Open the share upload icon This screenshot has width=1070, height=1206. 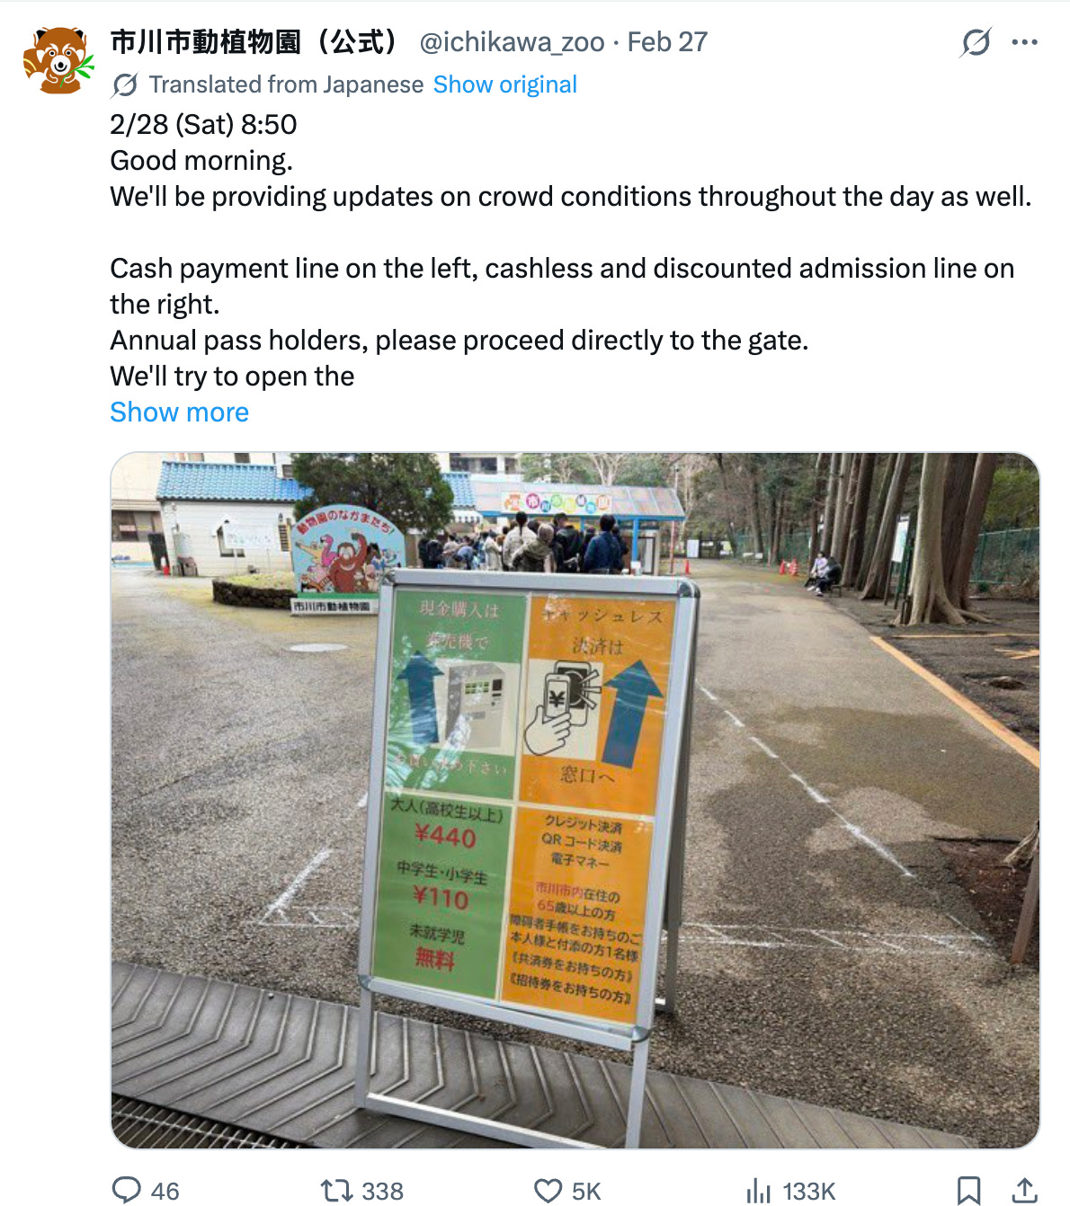pyautogui.click(x=1024, y=1190)
